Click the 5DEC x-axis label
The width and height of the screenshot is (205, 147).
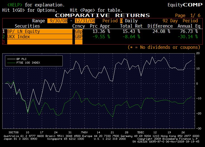(x=141, y=132)
